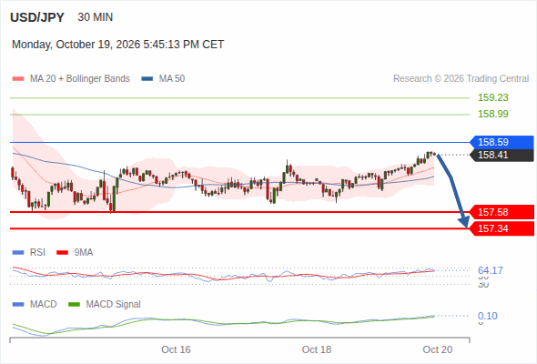This screenshot has height=364, width=537.
Task: Click the 158.99 resistance level value
Action: (493, 114)
